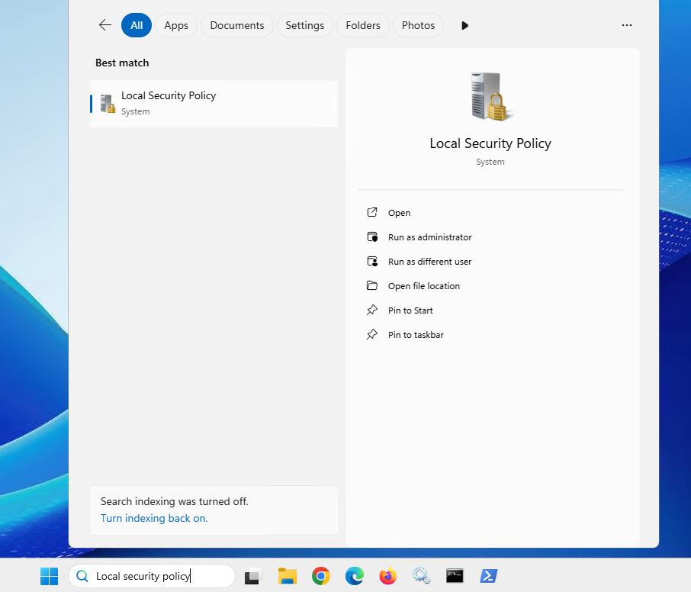Screen dimensions: 691x592
Task: Open the three-dot options menu
Action: coord(627,25)
